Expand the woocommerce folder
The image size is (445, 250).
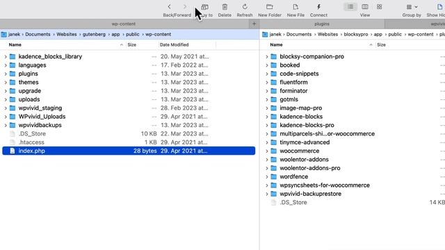[267, 151]
